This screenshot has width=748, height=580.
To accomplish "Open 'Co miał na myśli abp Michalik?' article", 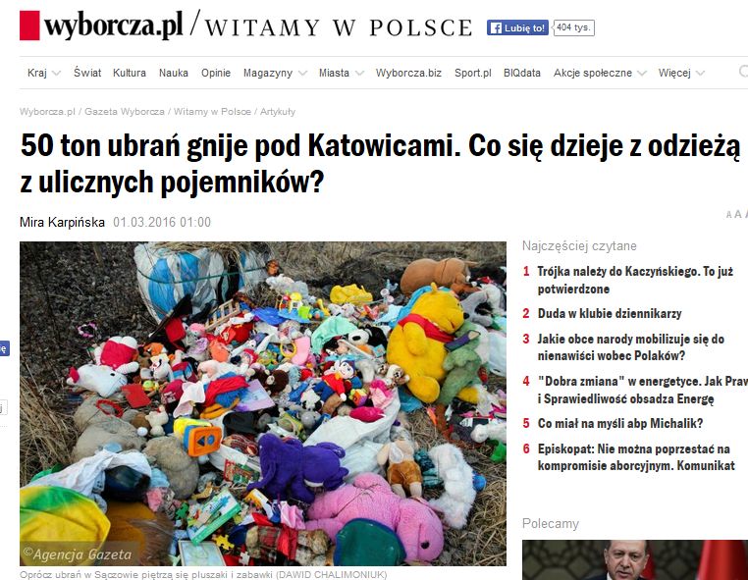I will pos(620,424).
